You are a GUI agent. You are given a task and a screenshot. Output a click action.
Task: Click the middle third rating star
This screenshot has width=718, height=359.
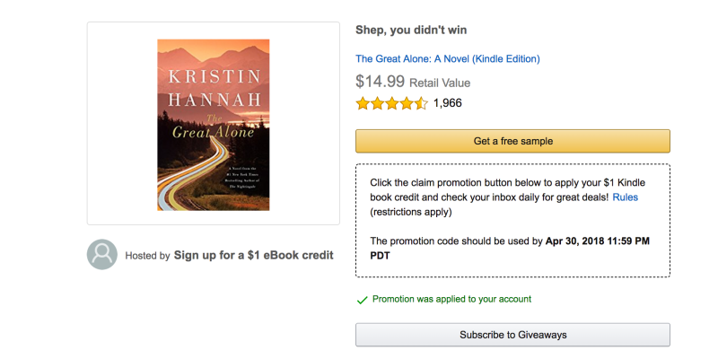[x=392, y=103]
